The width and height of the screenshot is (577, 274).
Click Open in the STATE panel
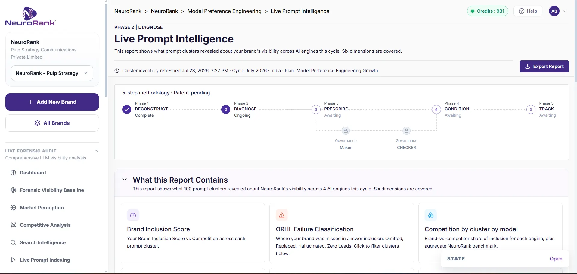click(x=556, y=259)
